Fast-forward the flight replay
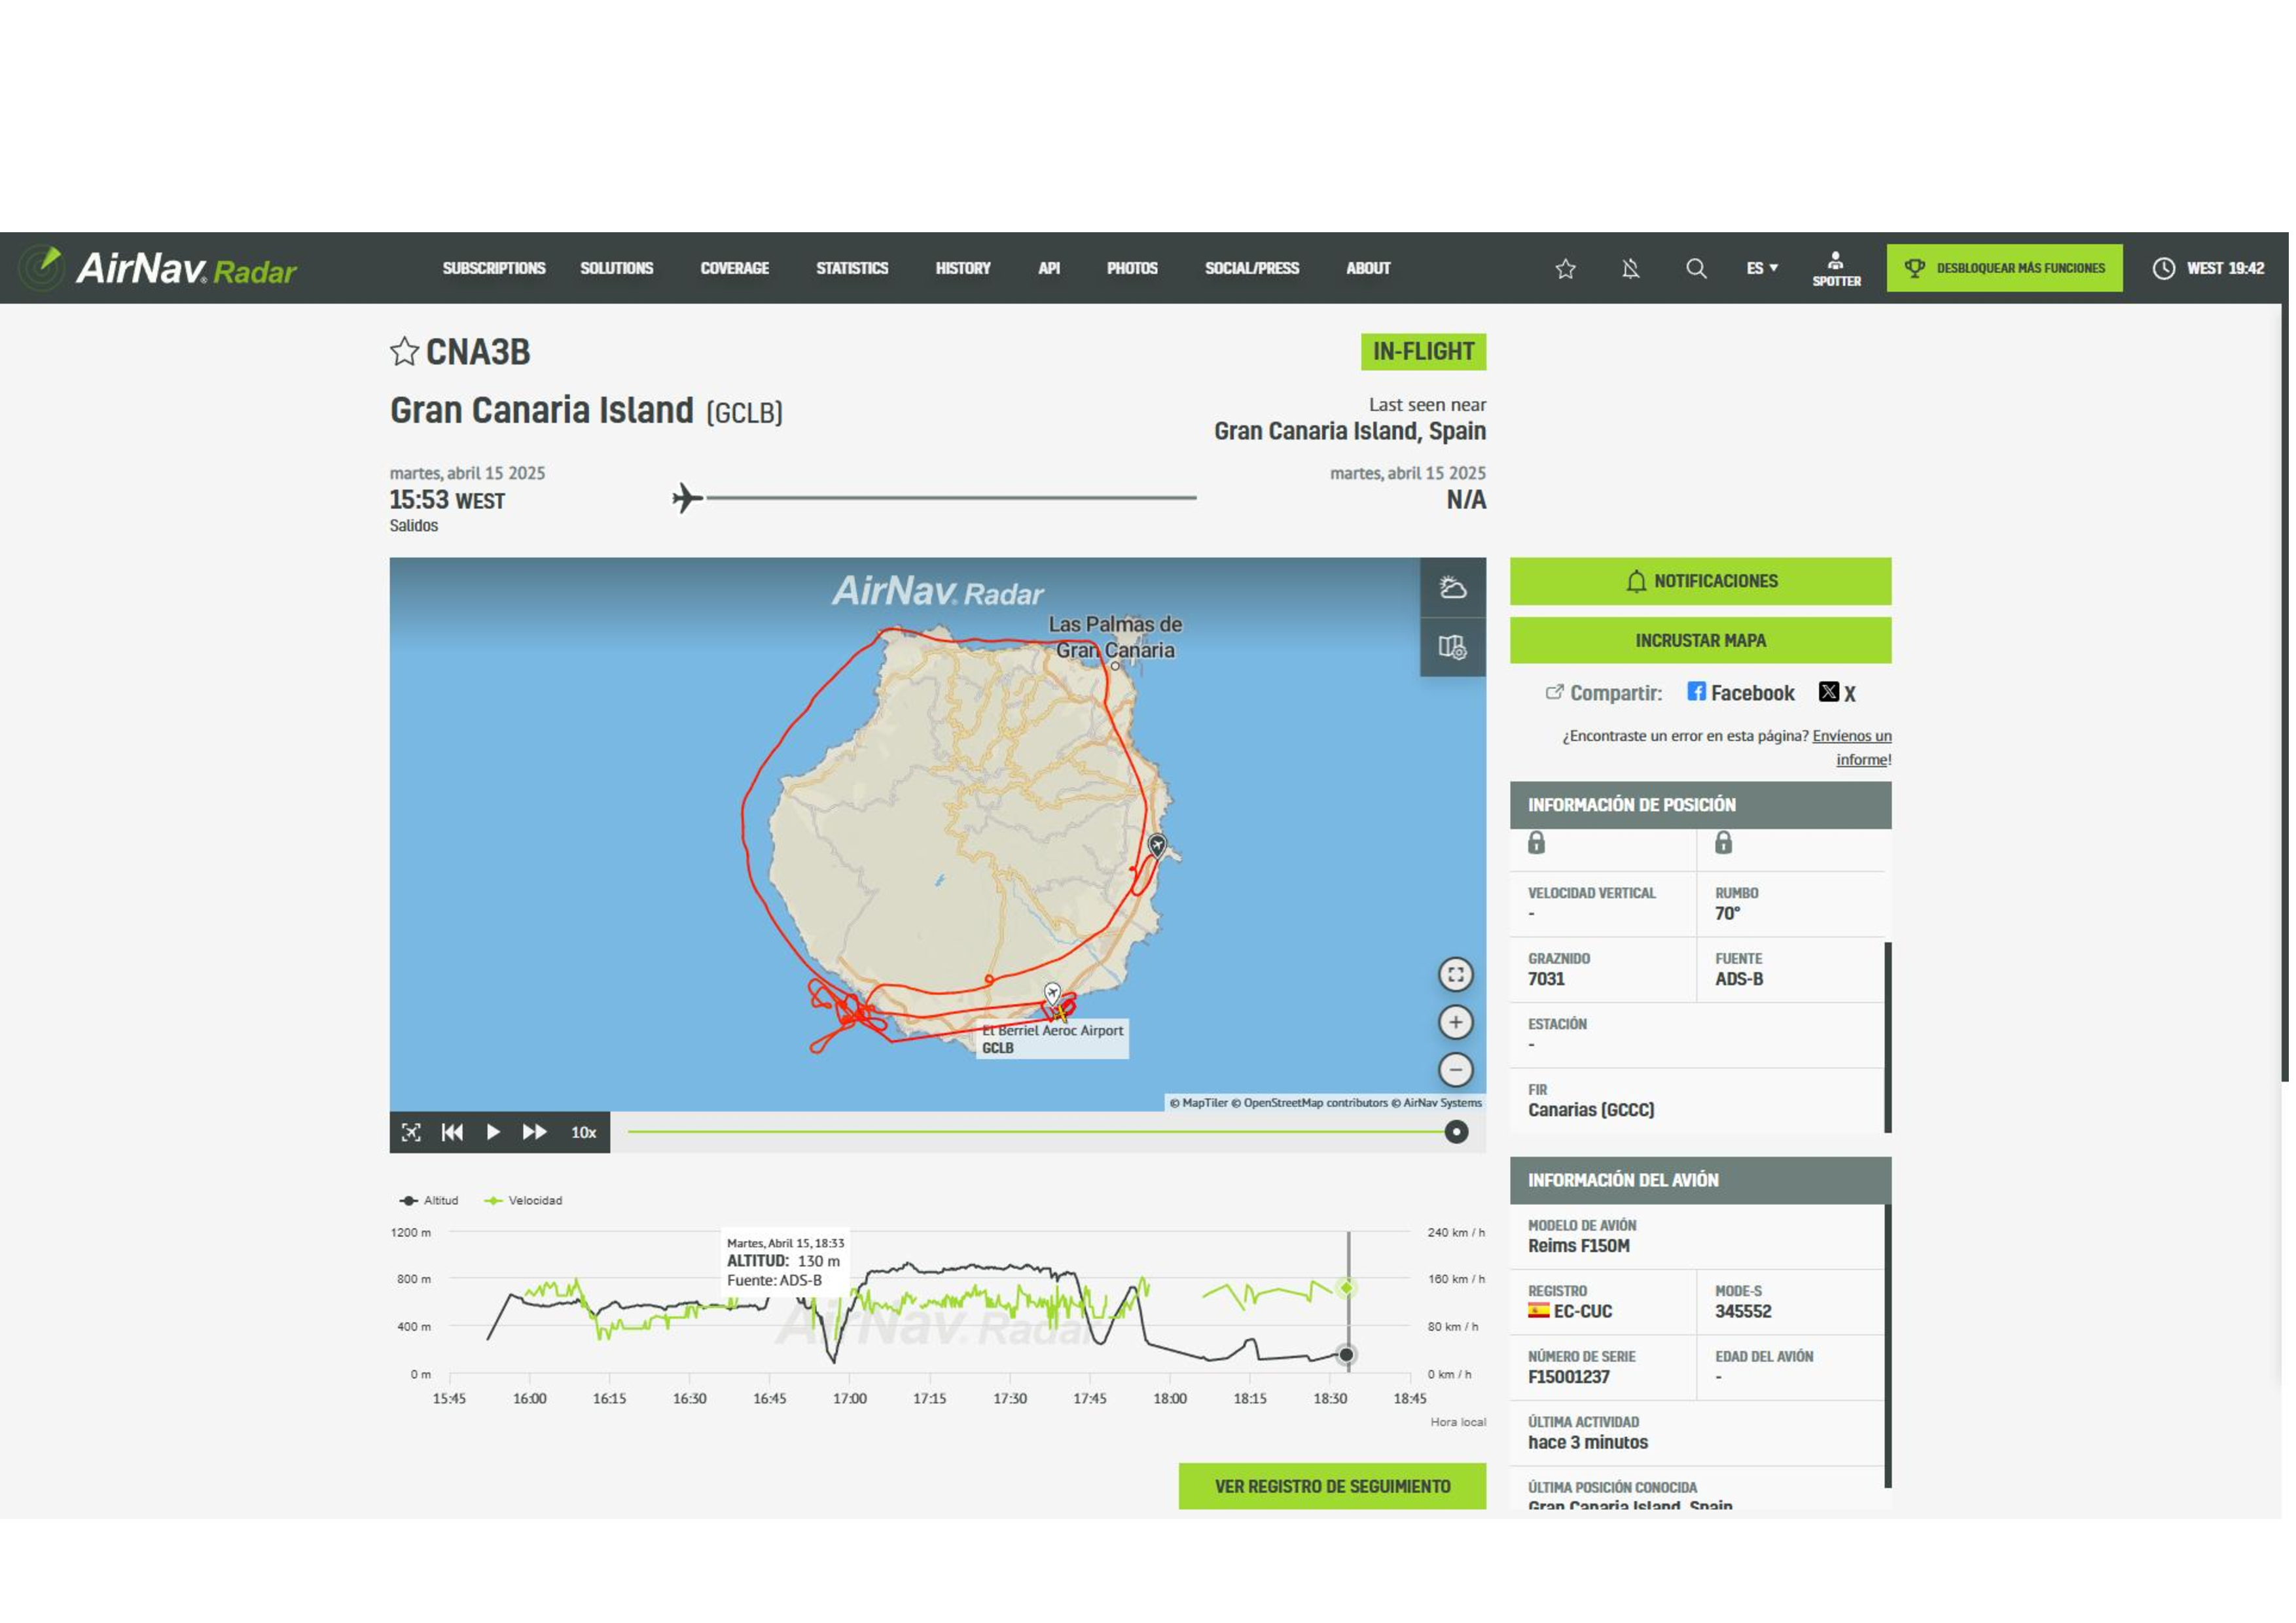 click(x=535, y=1133)
